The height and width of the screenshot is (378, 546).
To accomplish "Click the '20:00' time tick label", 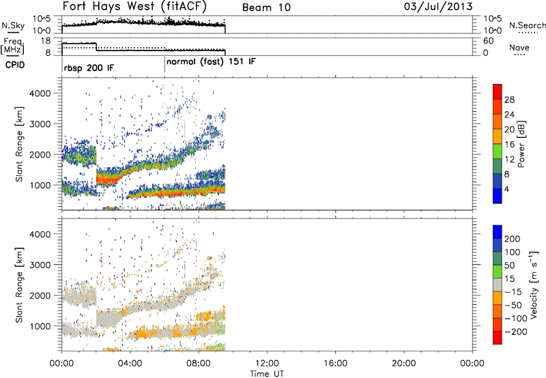I will point(403,364).
